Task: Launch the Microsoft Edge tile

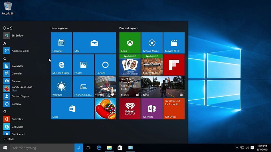Action: [x=61, y=65]
